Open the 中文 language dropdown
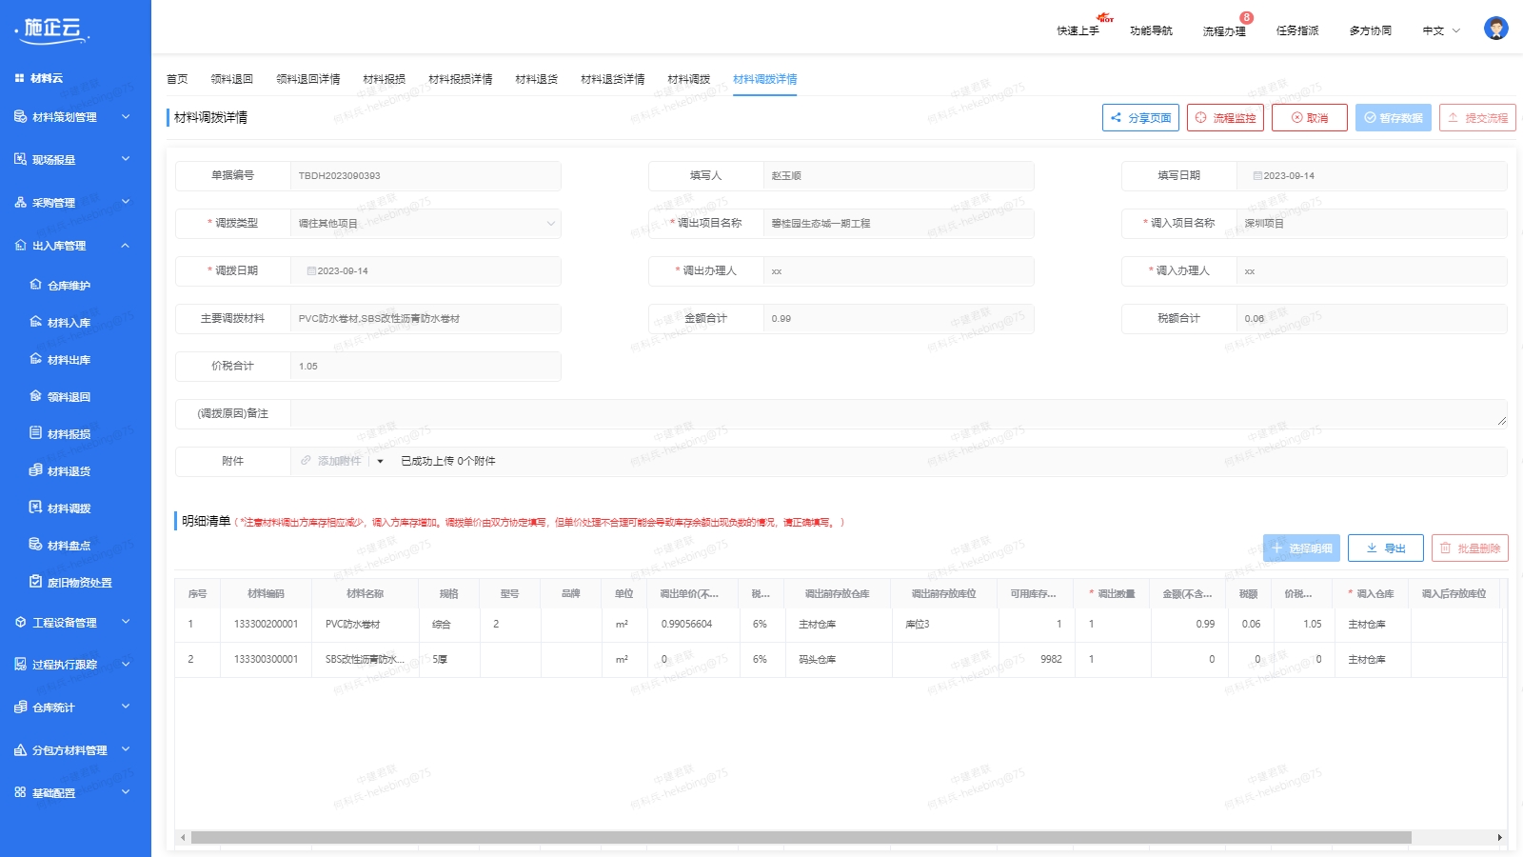The image size is (1523, 857). point(1441,30)
